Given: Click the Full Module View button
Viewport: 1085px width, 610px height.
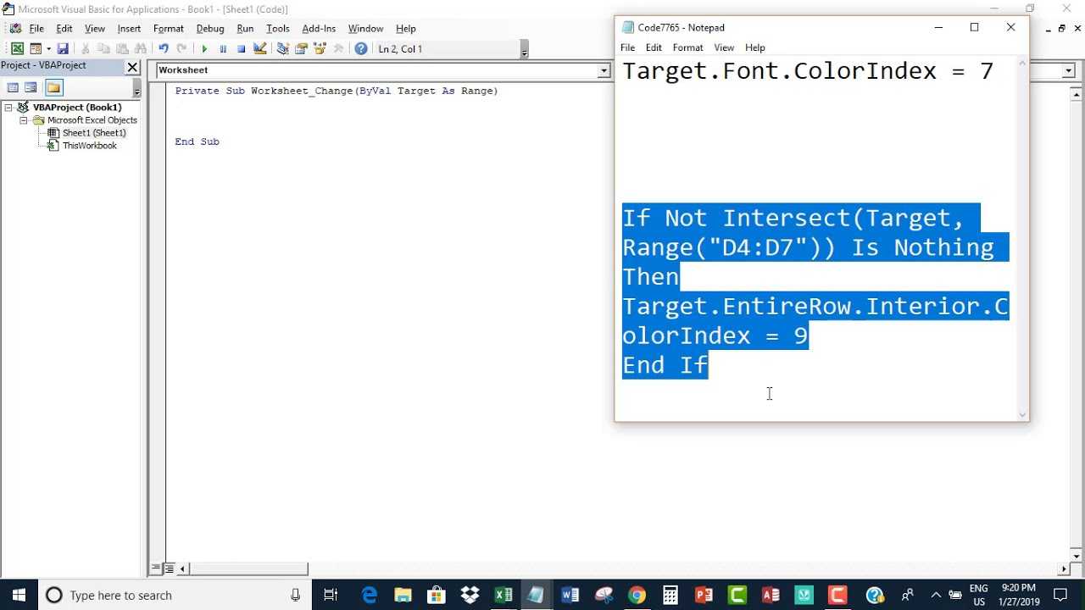Looking at the screenshot, I should tap(169, 568).
